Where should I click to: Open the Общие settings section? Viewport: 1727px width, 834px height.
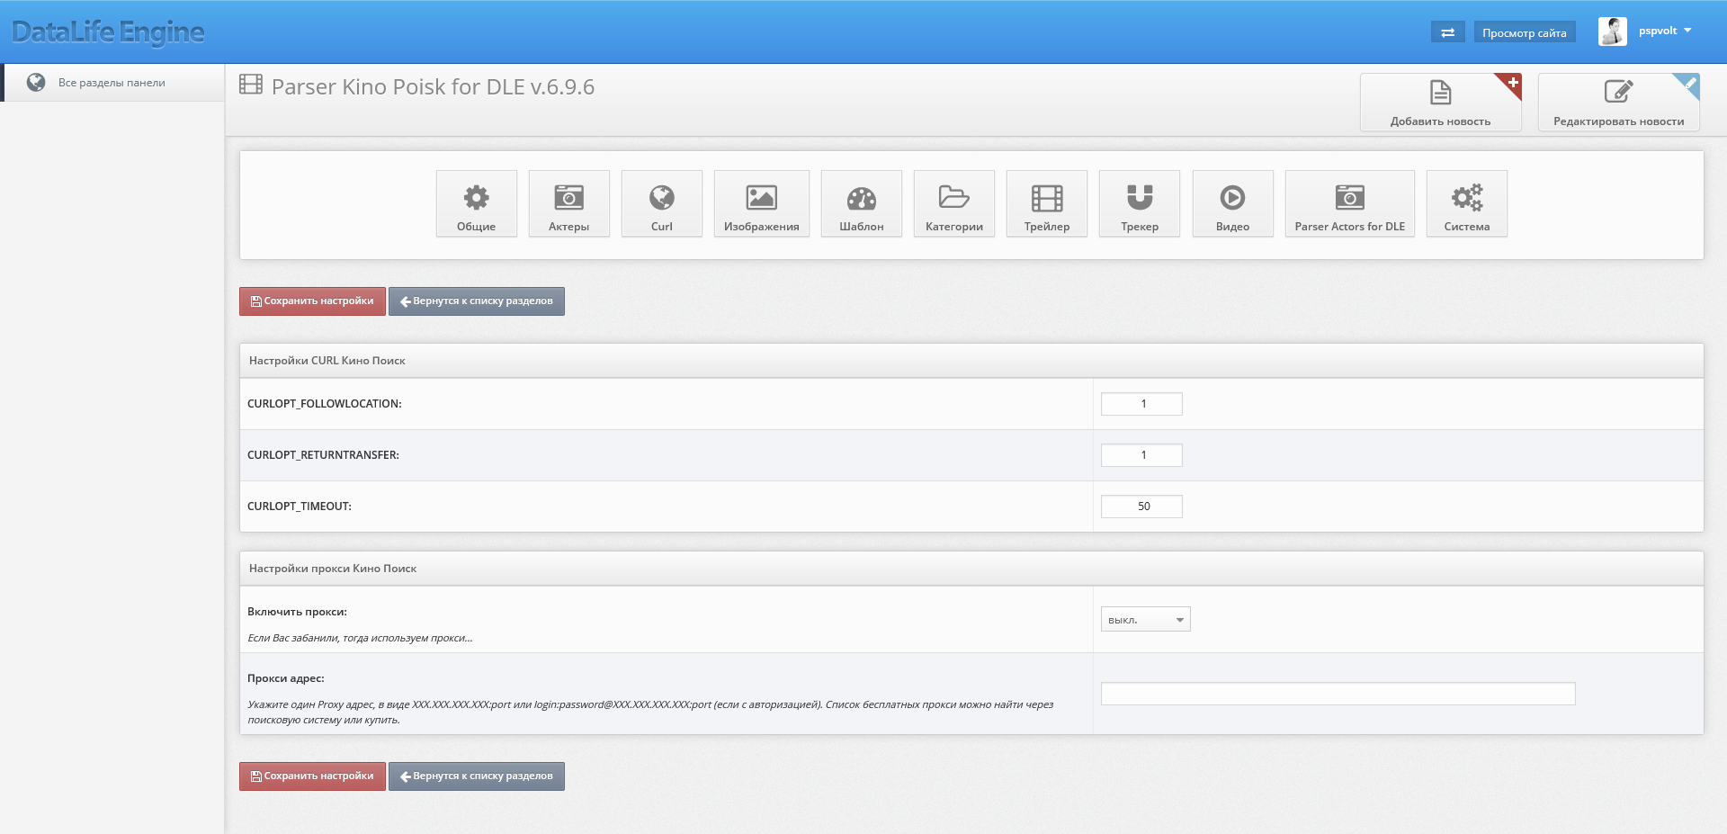pyautogui.click(x=476, y=203)
